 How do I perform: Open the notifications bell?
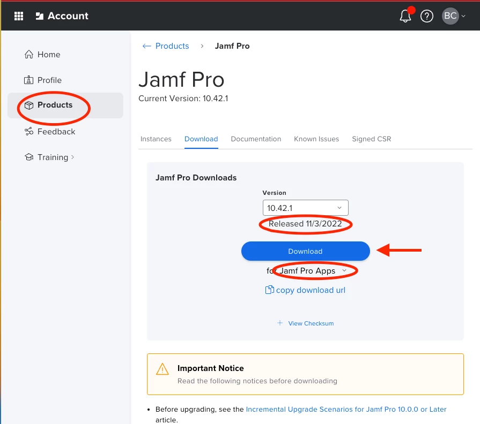405,16
